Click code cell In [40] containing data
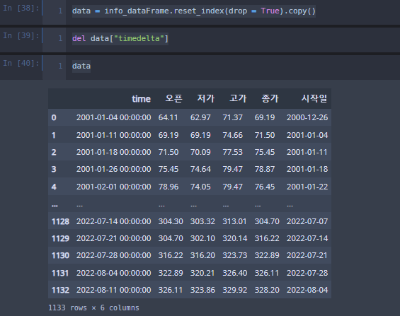The image size is (400, 316). [81, 66]
